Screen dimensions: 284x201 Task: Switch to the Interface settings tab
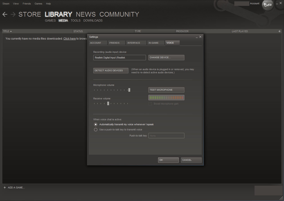(x=136, y=43)
